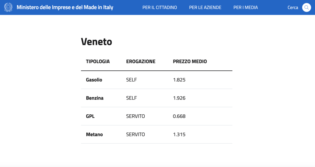Click the Metano price 1.315
Image resolution: width=315 pixels, height=167 pixels.
tap(179, 135)
